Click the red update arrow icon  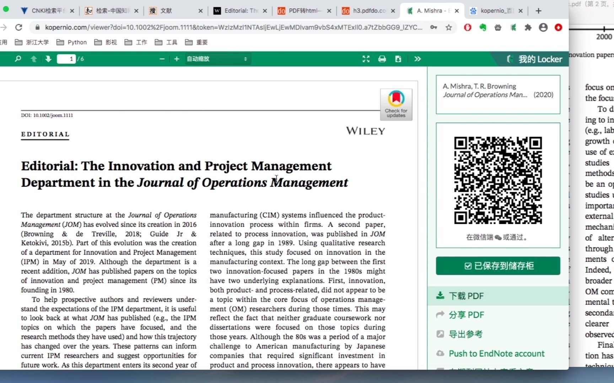(x=559, y=27)
